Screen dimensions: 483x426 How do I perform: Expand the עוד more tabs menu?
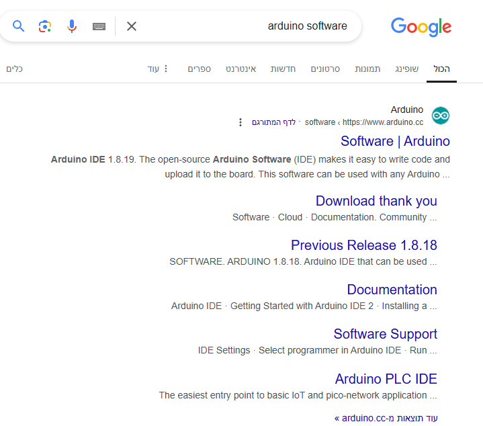(159, 69)
